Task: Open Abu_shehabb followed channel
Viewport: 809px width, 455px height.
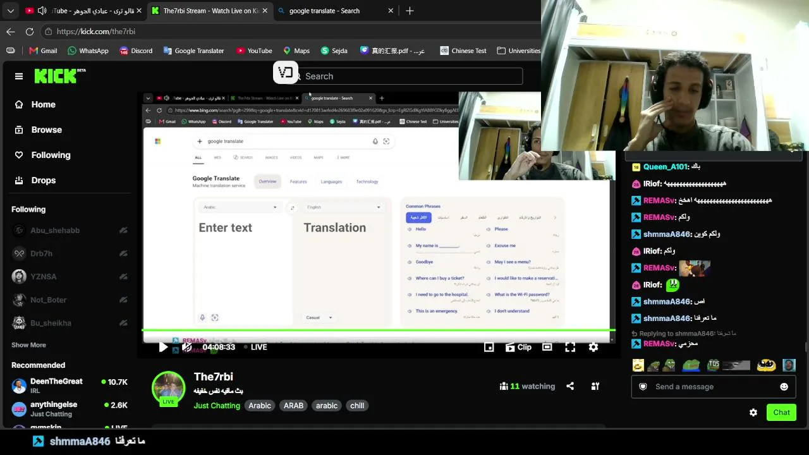Action: [x=70, y=231]
